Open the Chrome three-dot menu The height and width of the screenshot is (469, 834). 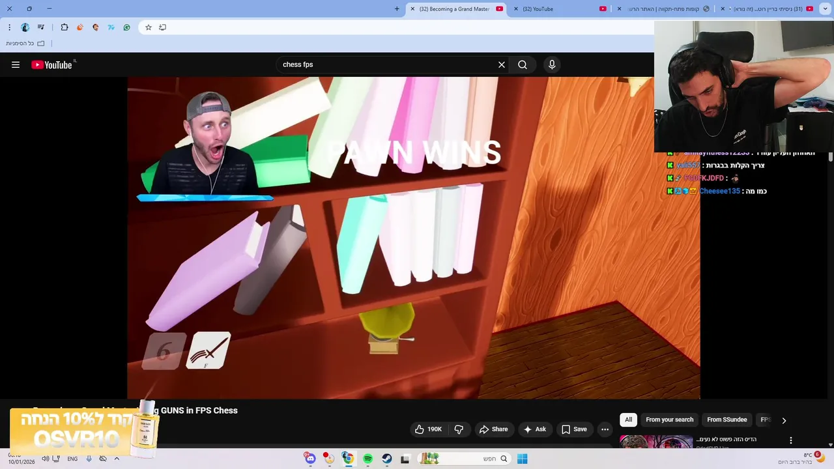(x=9, y=27)
